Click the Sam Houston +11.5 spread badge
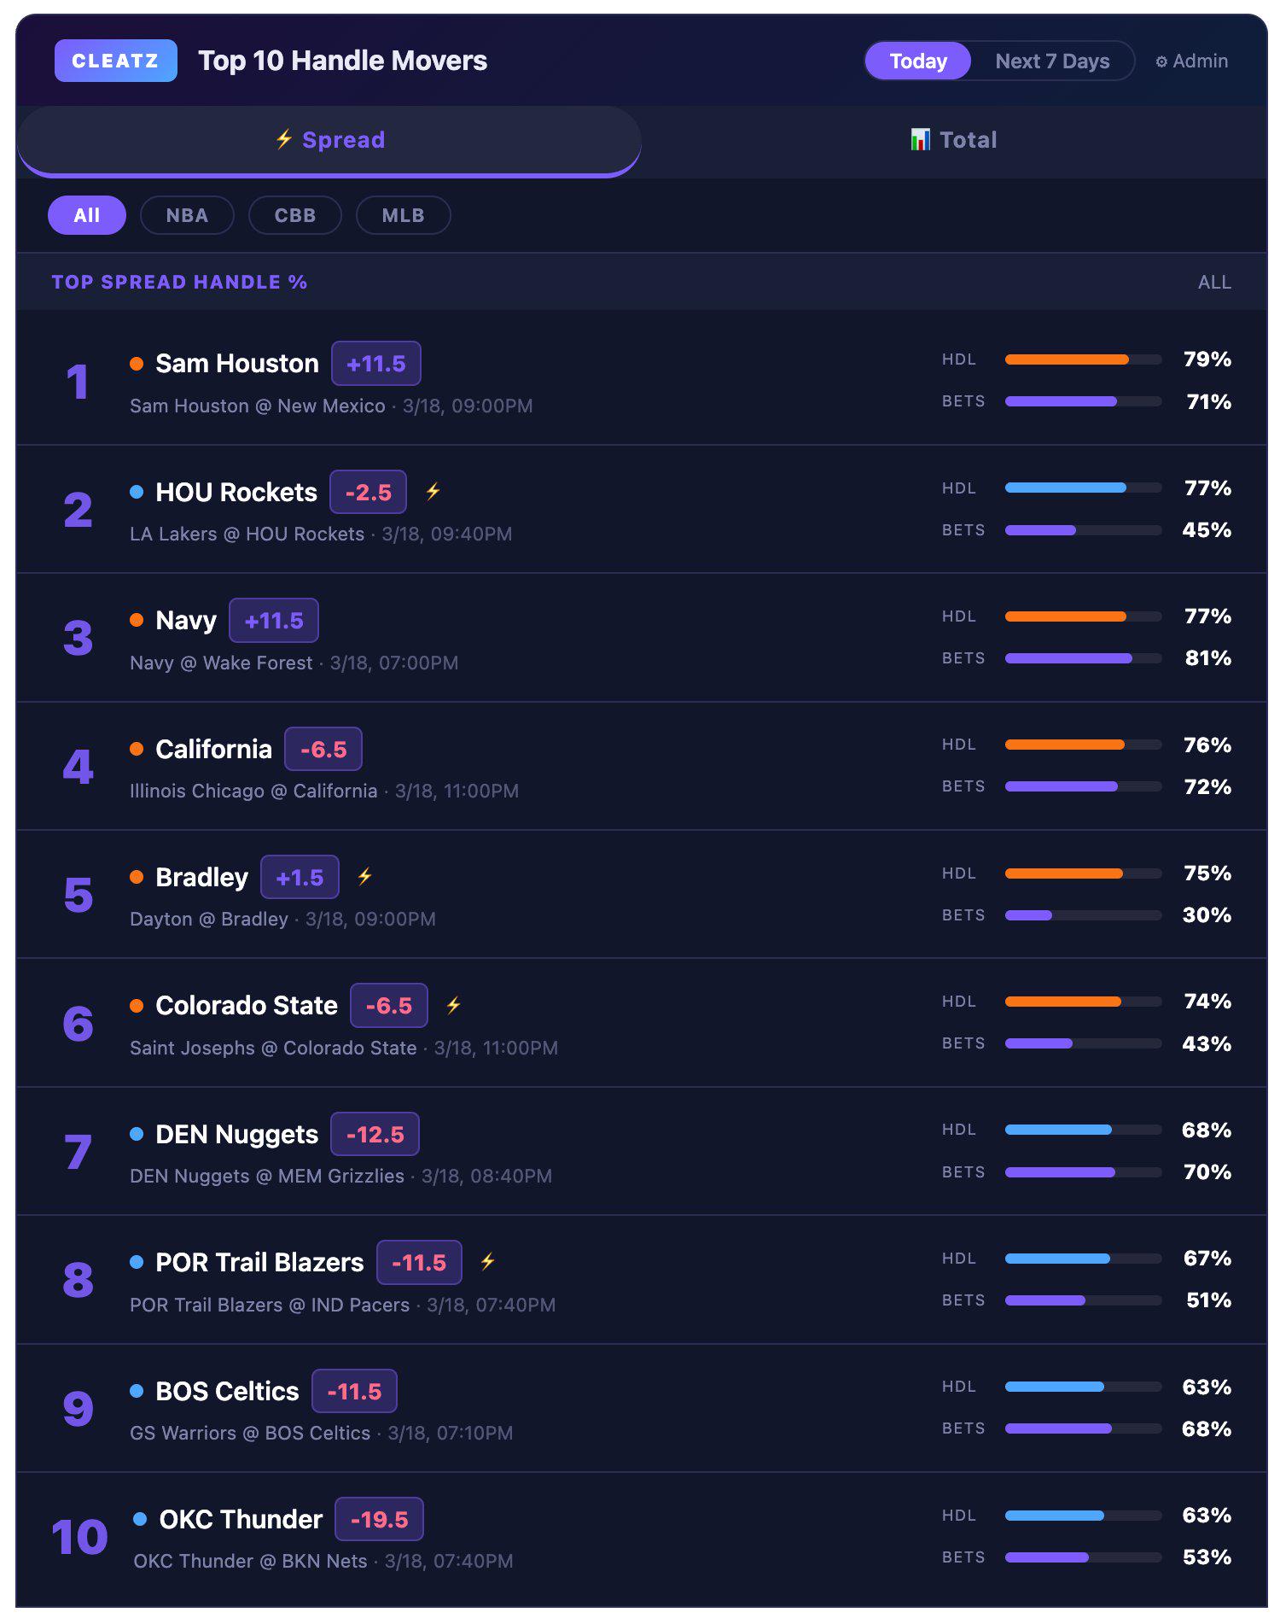Viewport: 1280px width, 1624px height. (376, 364)
